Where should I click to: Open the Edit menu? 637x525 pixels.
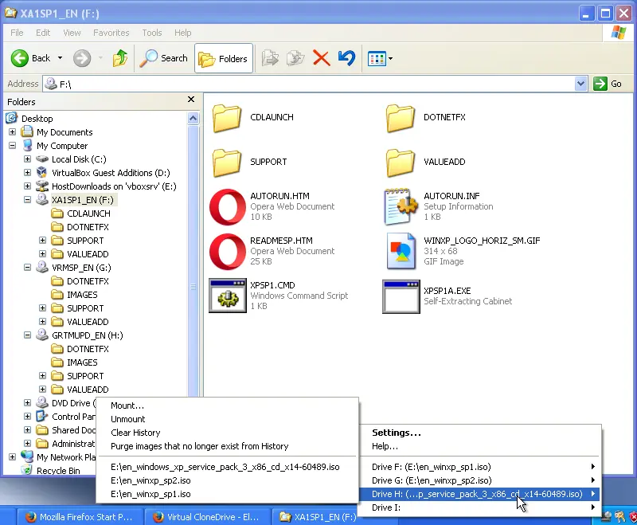(43, 33)
